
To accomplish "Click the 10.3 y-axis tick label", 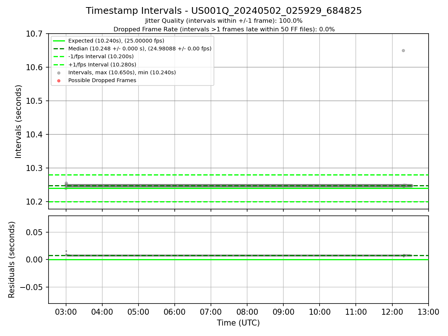I will pyautogui.click(x=34, y=168).
